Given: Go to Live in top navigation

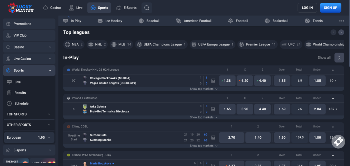Looking at the screenshot, I should coord(76,8).
